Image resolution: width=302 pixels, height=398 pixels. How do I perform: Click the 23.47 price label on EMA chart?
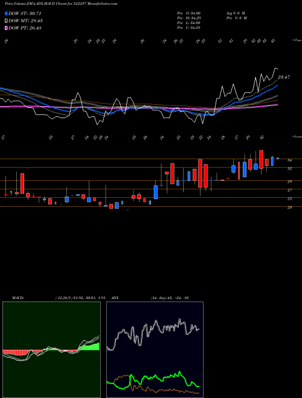[x=284, y=77]
